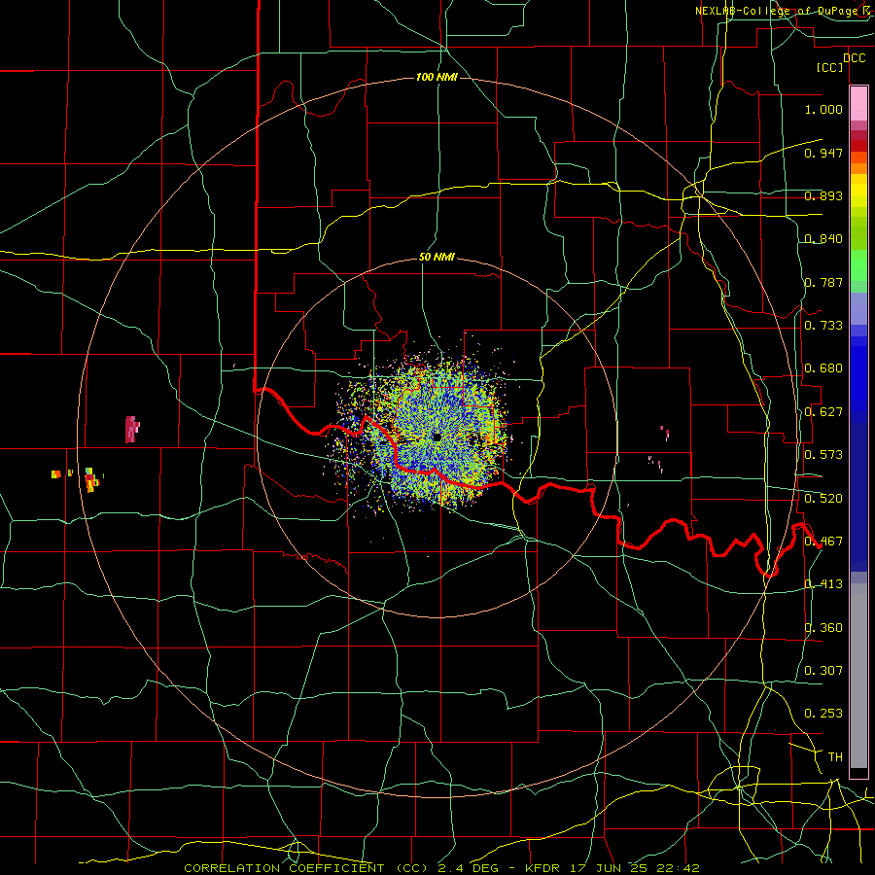Select the DCC label above the legend
This screenshot has width=875, height=875.
pyautogui.click(x=854, y=58)
